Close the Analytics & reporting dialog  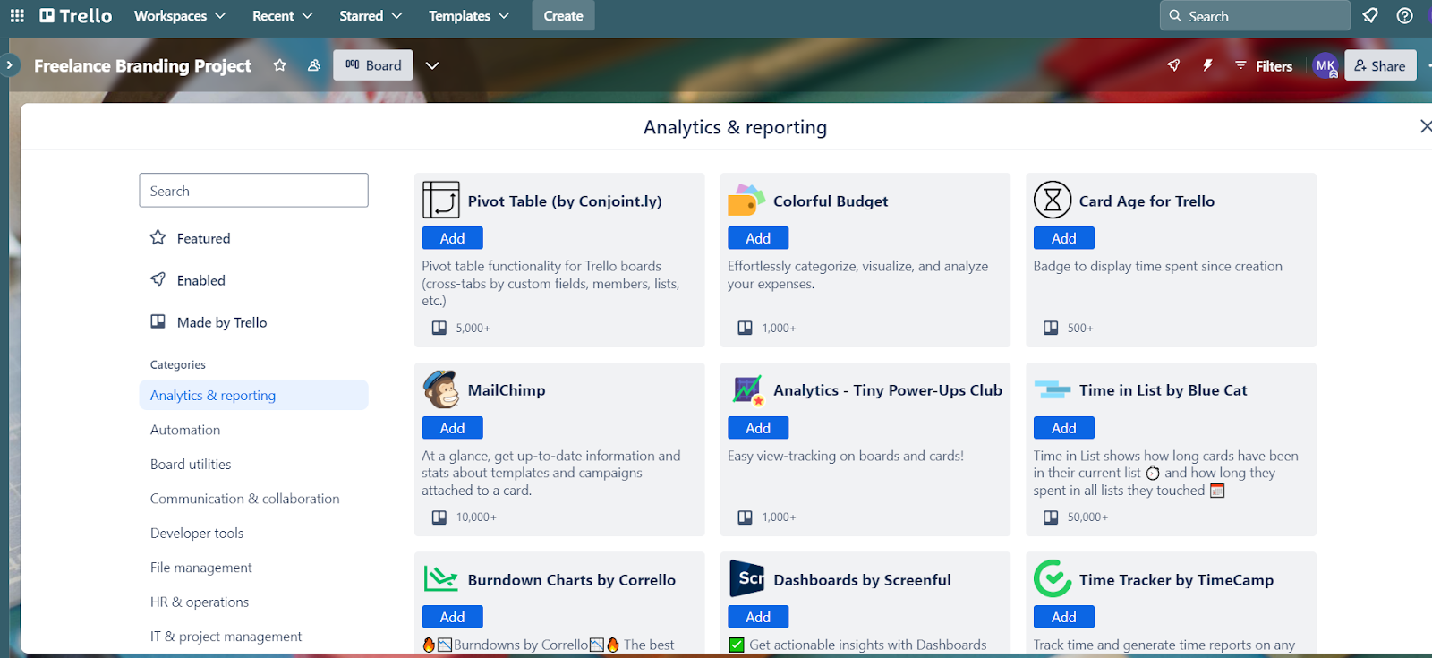[x=1425, y=127]
